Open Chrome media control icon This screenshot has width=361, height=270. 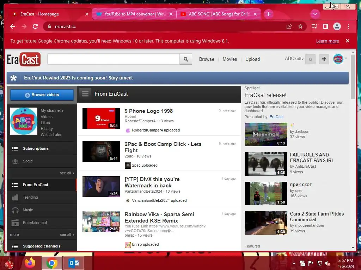click(314, 26)
